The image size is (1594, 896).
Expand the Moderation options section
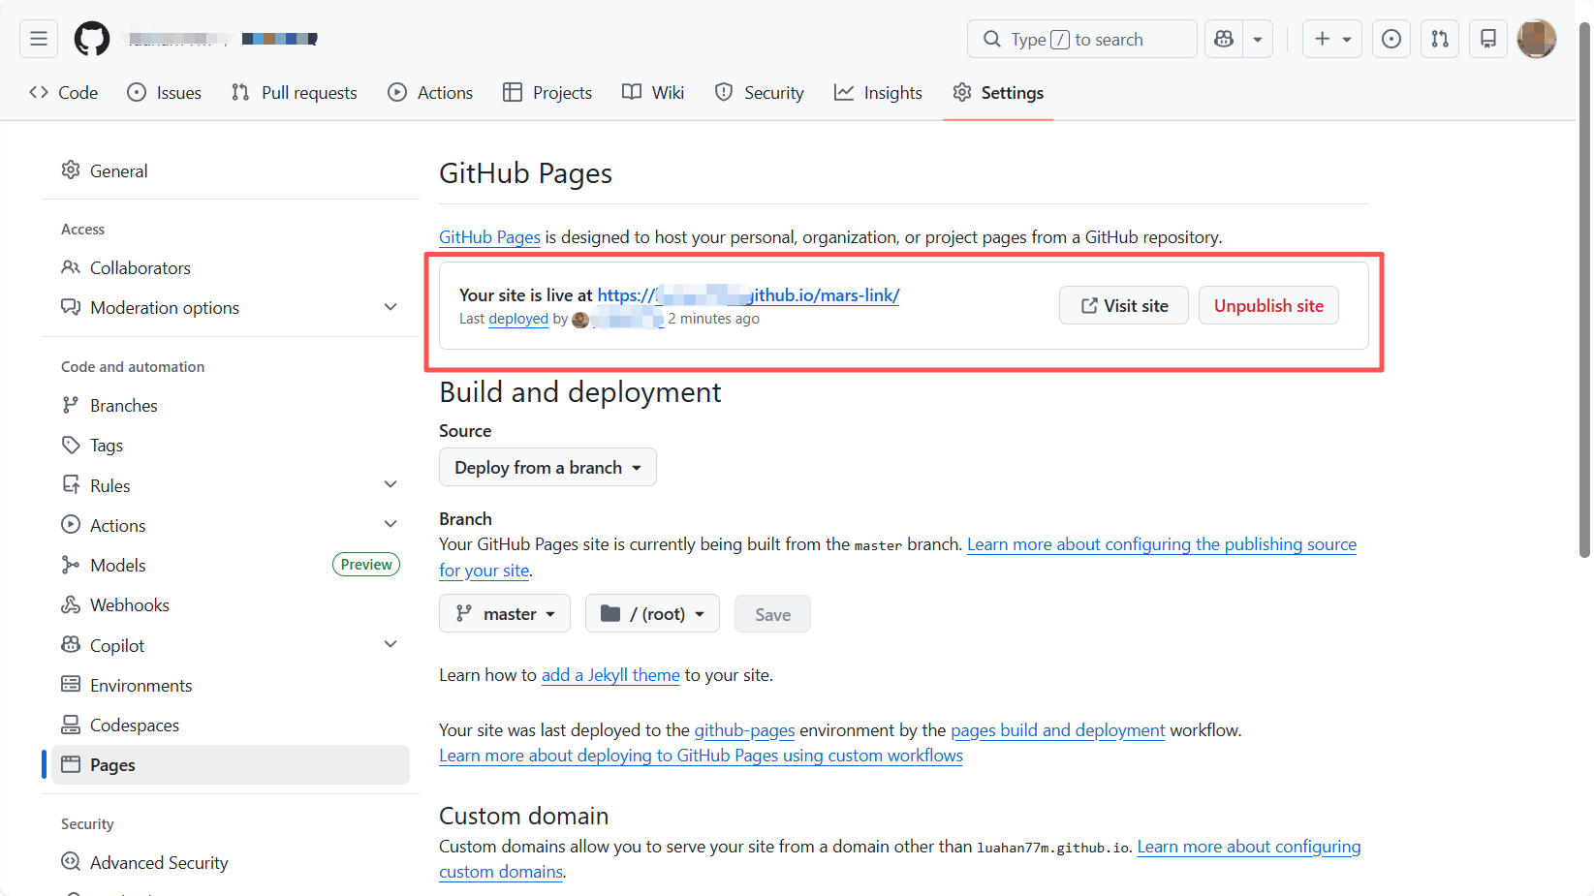[x=391, y=307]
